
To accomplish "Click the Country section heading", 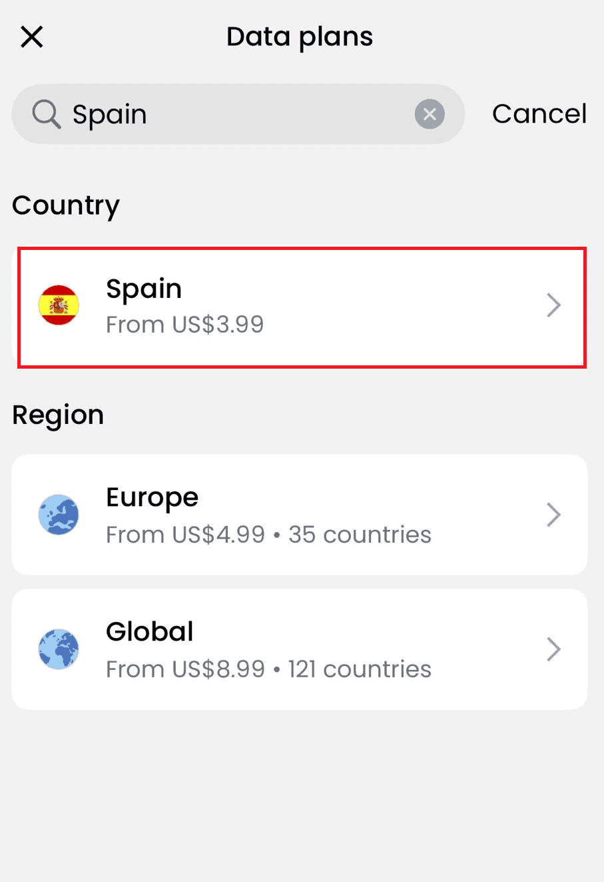I will pyautogui.click(x=66, y=205).
